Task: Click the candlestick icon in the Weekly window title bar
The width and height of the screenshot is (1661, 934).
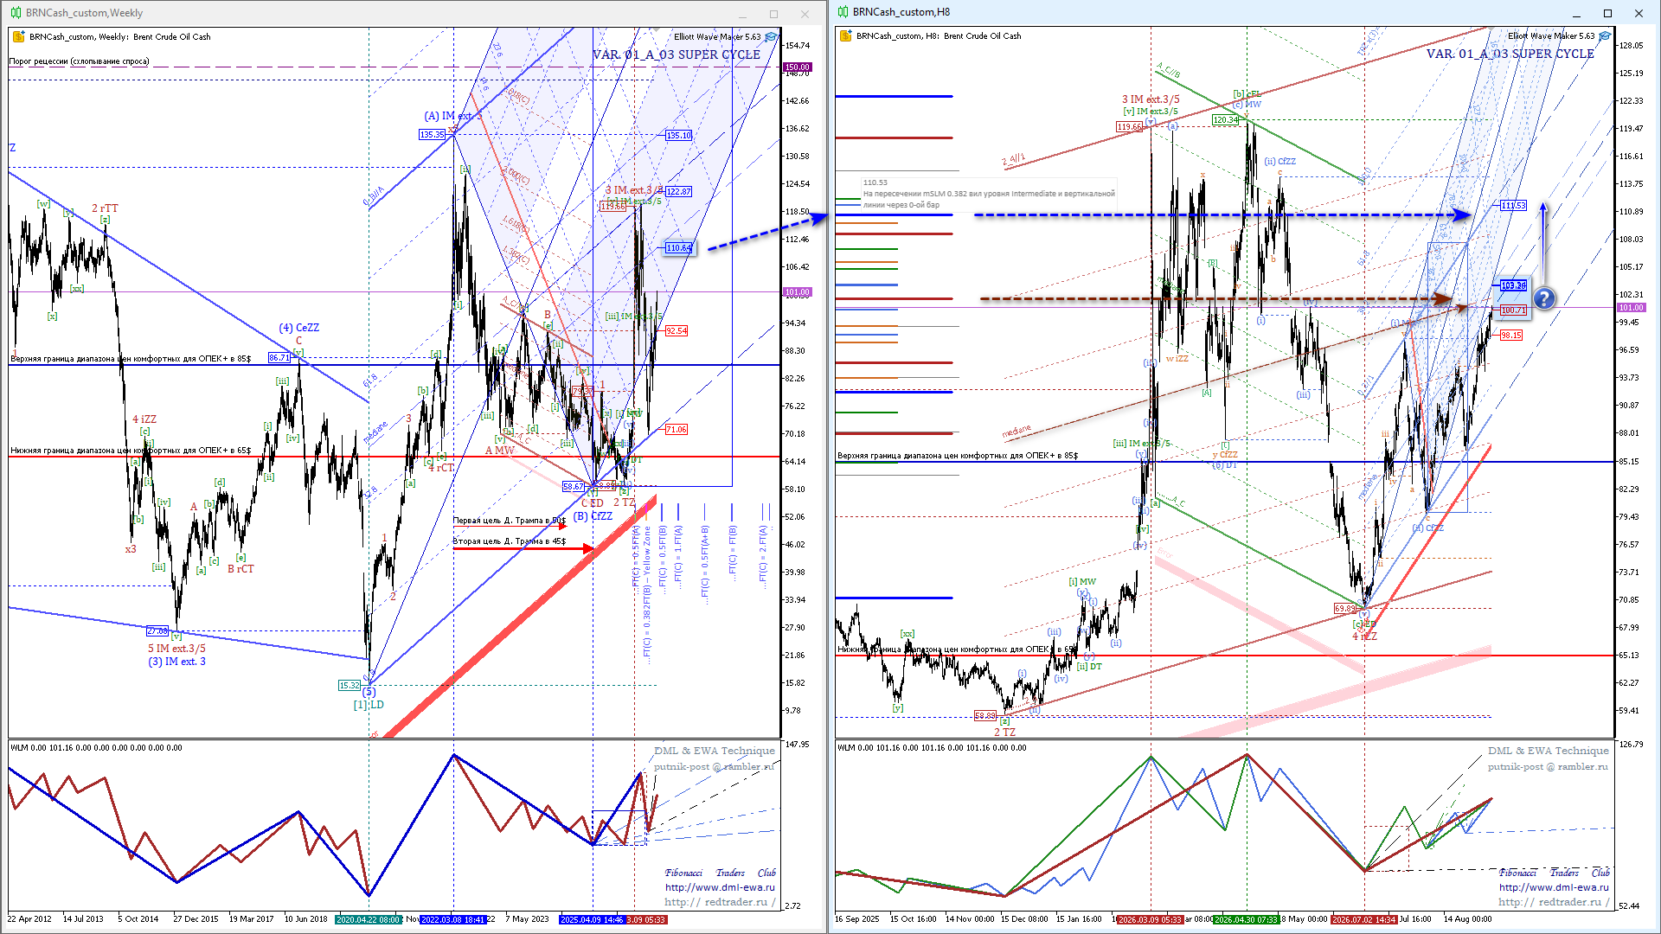Action: 16,13
